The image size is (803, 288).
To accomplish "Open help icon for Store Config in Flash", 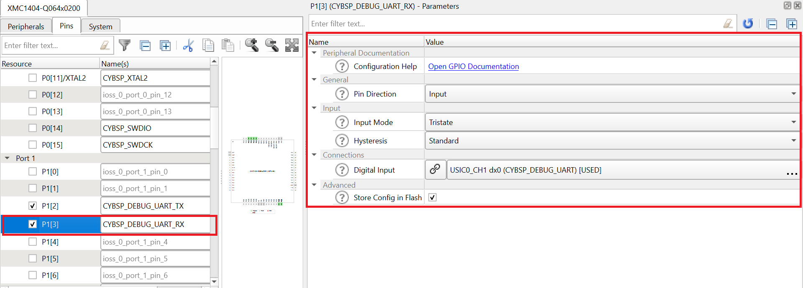I will point(342,197).
